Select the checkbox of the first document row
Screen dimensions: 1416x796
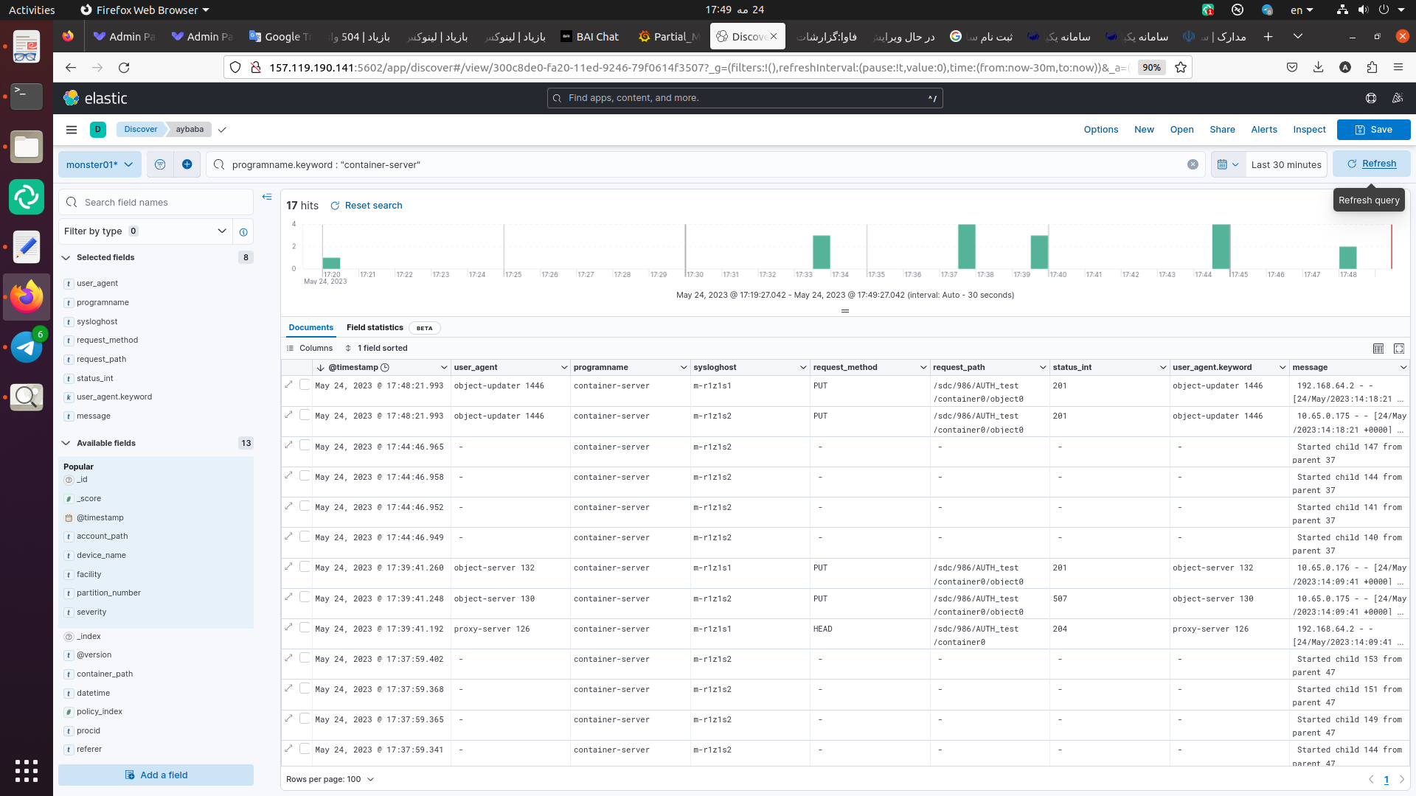[305, 385]
